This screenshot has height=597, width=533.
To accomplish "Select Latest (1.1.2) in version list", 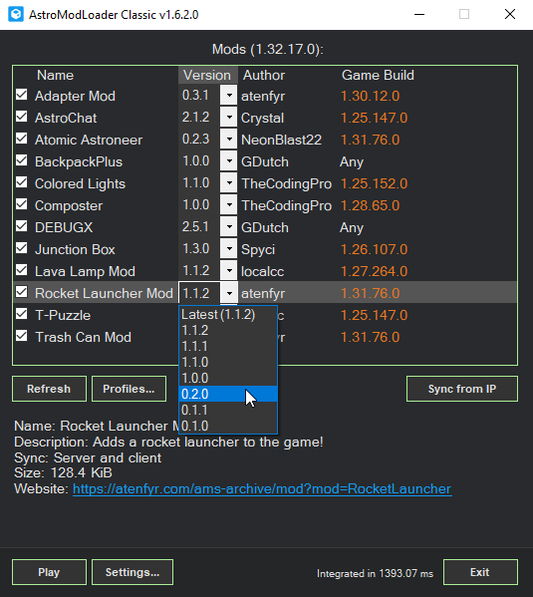I will (x=228, y=315).
